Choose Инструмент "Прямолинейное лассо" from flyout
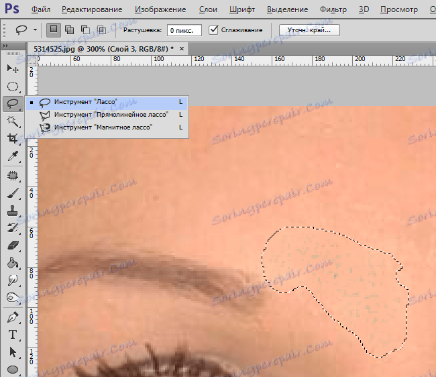The height and width of the screenshot is (377, 436). (110, 115)
